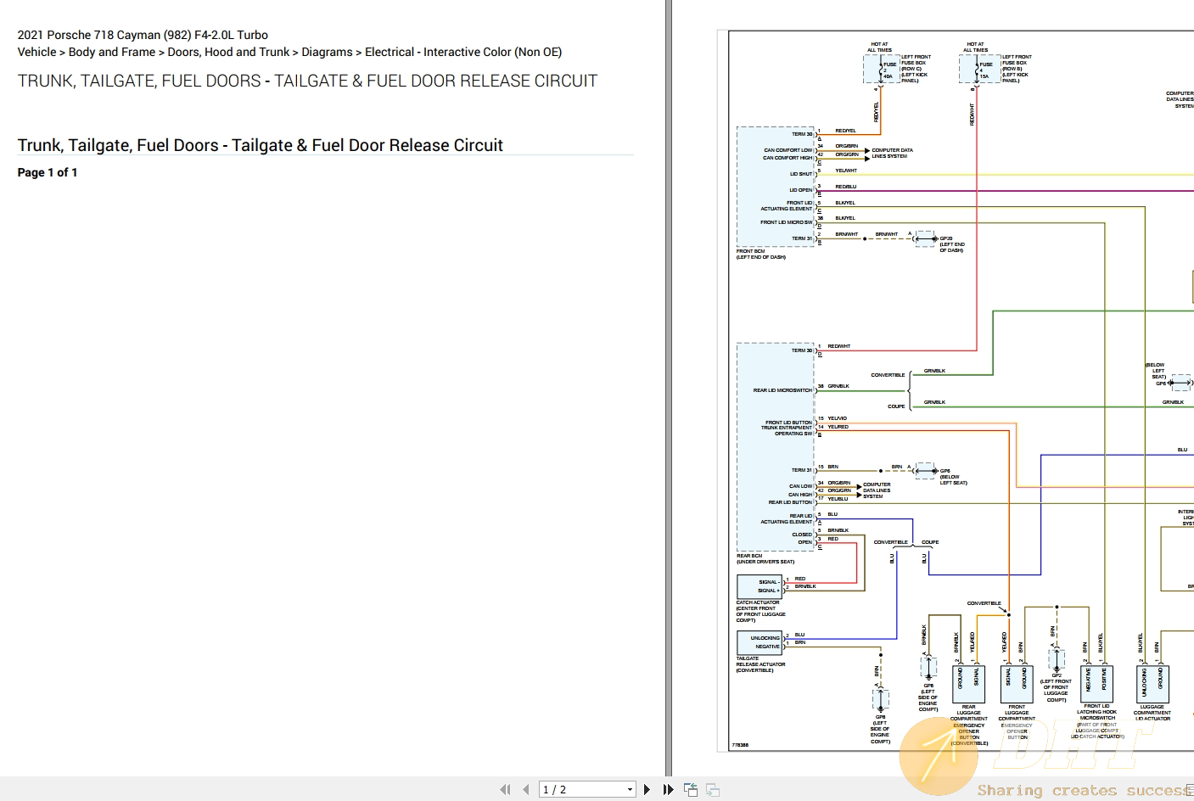Click the RED/YEL wire label at the front BCM
The image size is (1194, 801).
click(x=846, y=131)
